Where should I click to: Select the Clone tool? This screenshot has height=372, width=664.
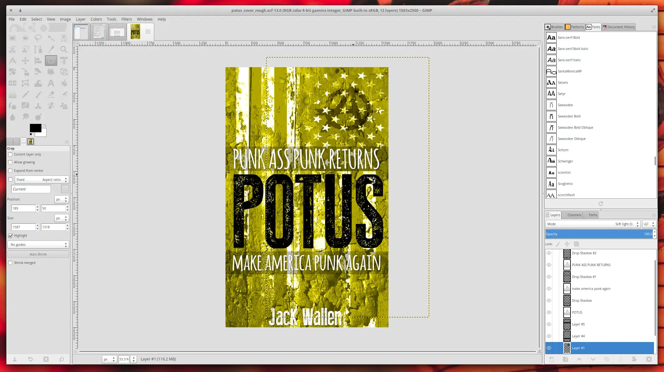(x=38, y=106)
